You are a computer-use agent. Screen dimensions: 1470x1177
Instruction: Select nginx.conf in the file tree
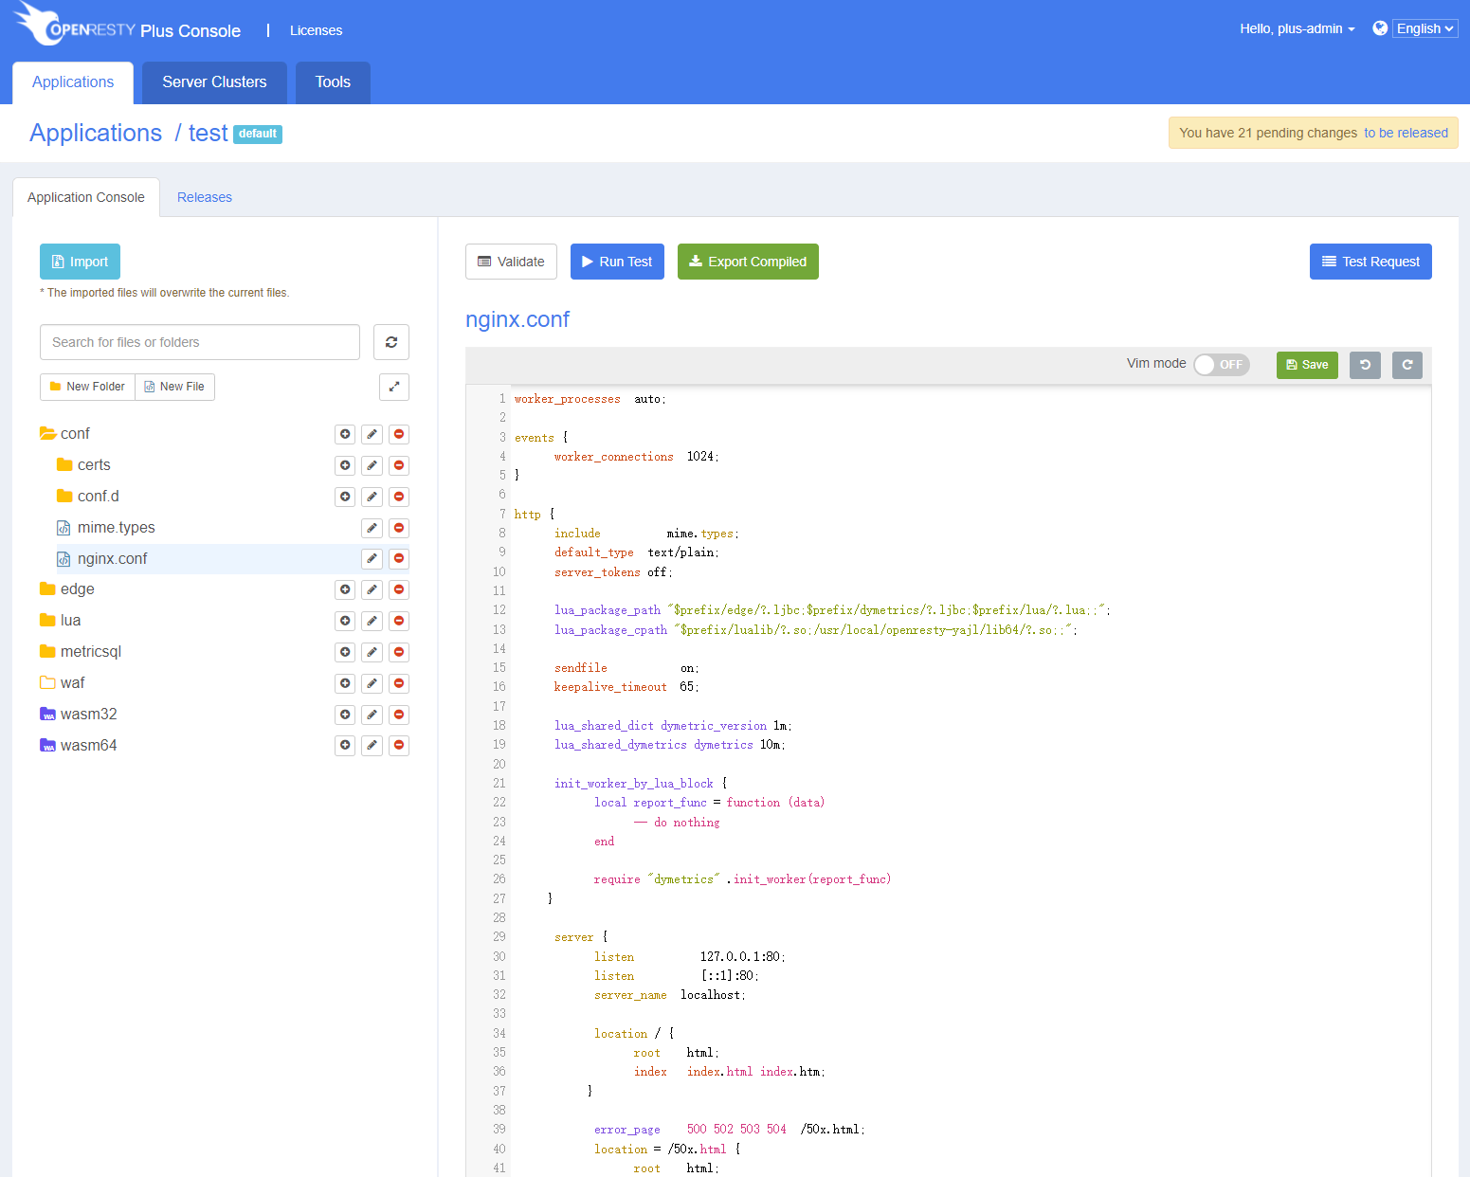click(x=112, y=559)
